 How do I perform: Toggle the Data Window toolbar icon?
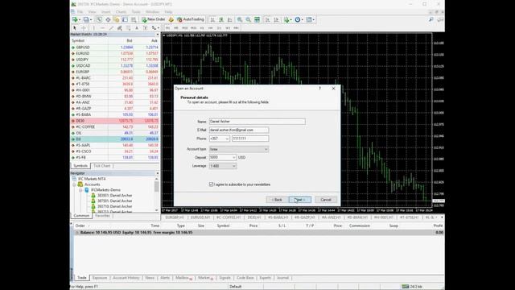tap(108, 19)
